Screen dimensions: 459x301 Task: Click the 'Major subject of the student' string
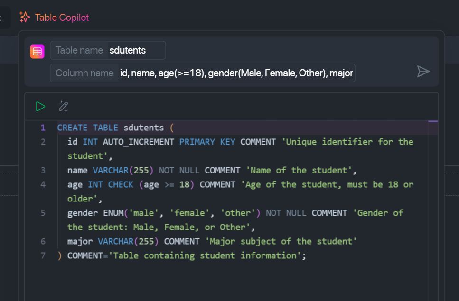281,241
